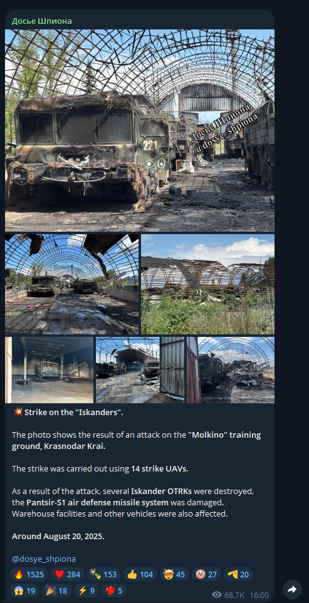The image size is (309, 603).
Task: Click the share forward arrow button
Action: [x=292, y=589]
